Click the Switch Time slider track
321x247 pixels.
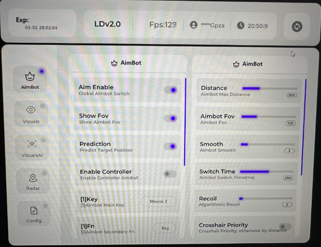click(x=266, y=171)
